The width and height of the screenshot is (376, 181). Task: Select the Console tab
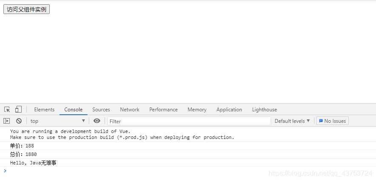click(74, 110)
